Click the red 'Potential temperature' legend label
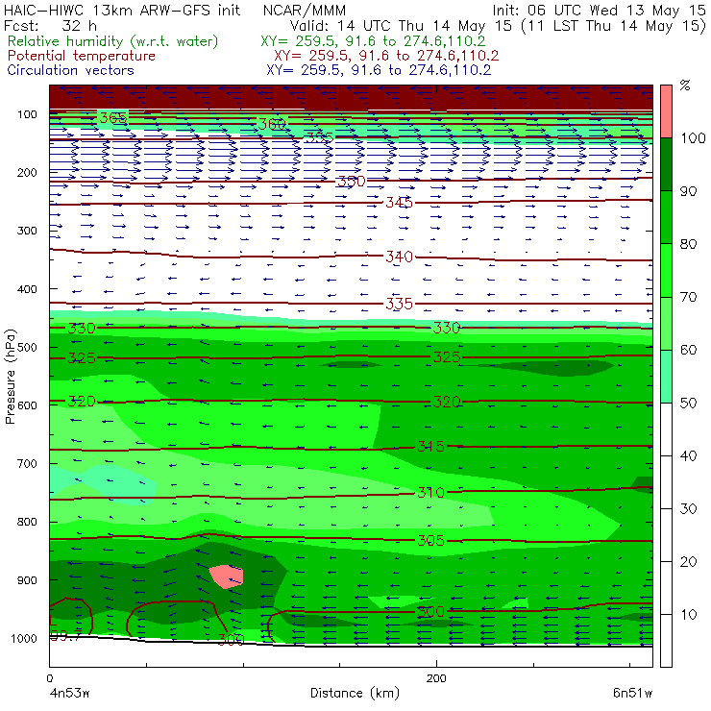The height and width of the screenshot is (711, 711). tap(81, 56)
